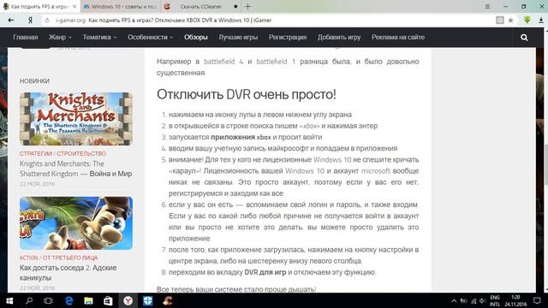
Task: Click the Windows 10 link in step 5
Action: point(332,160)
